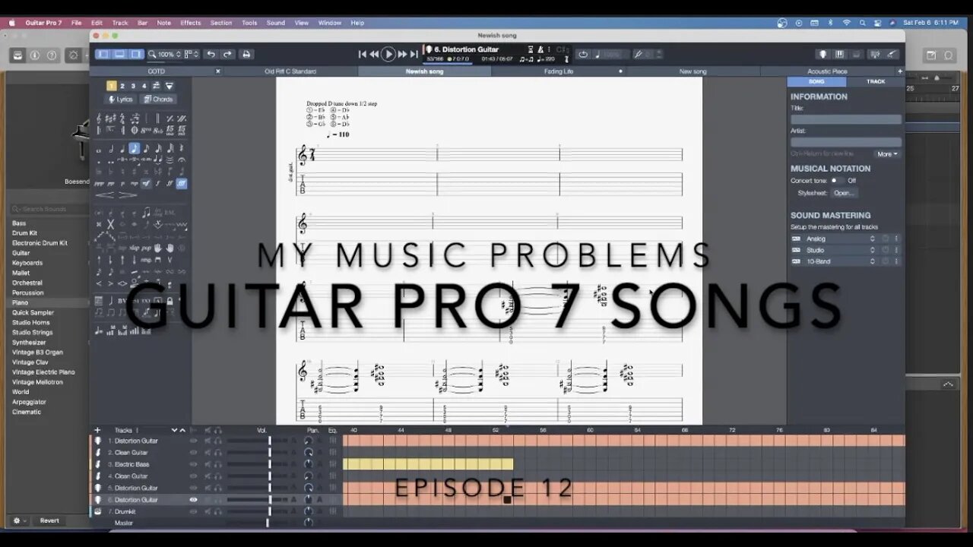973x547 pixels.
Task: Show the fretboard guitar view icon
Action: (892, 54)
